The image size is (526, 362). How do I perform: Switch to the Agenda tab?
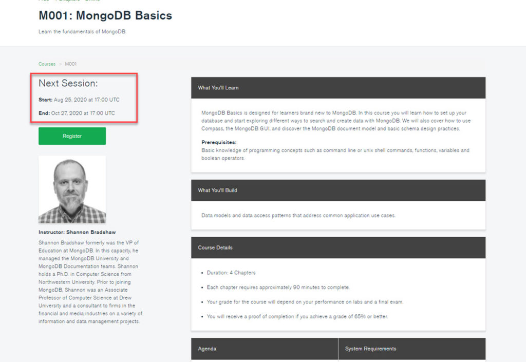[x=206, y=348]
